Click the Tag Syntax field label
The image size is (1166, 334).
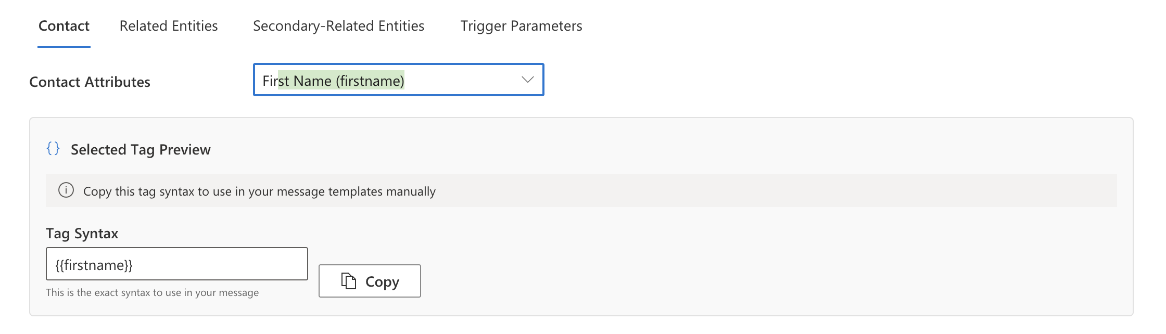[82, 234]
